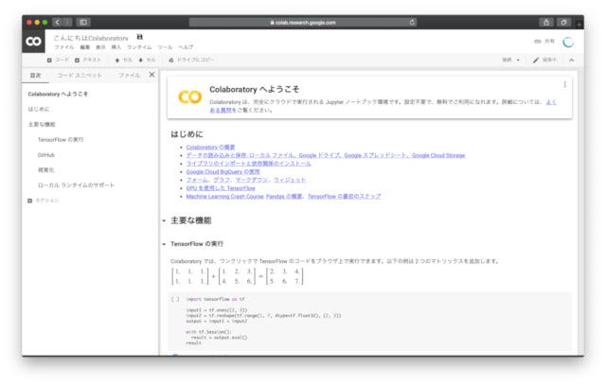Open the 接続 connect dropdown

pos(510,60)
